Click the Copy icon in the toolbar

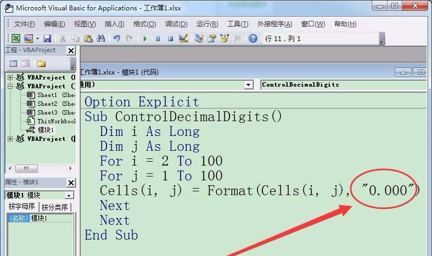[x=75, y=38]
